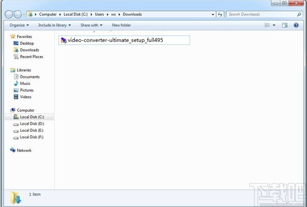Select Local Disk (F:) label in the navigation pane
Viewport: 307px width, 207px height.
coord(32,137)
